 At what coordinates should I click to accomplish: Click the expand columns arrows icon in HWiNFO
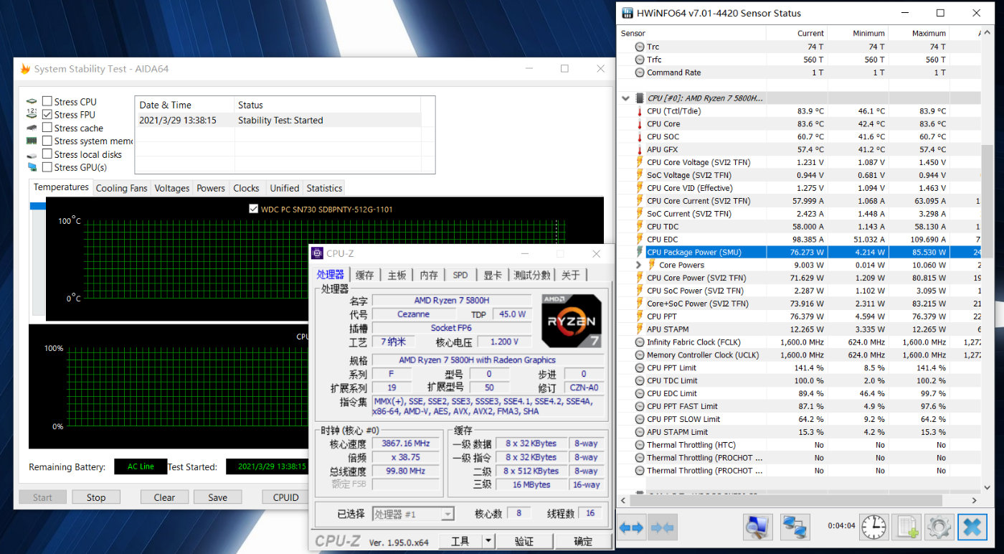pyautogui.click(x=631, y=527)
